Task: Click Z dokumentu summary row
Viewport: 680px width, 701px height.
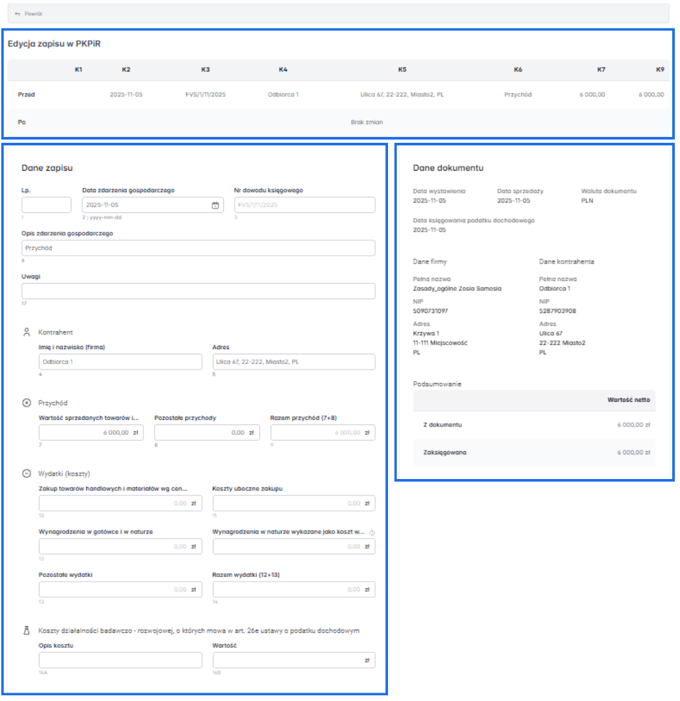Action: [x=535, y=424]
